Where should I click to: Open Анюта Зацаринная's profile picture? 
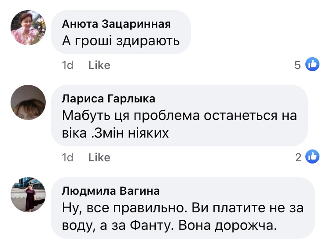28,28
